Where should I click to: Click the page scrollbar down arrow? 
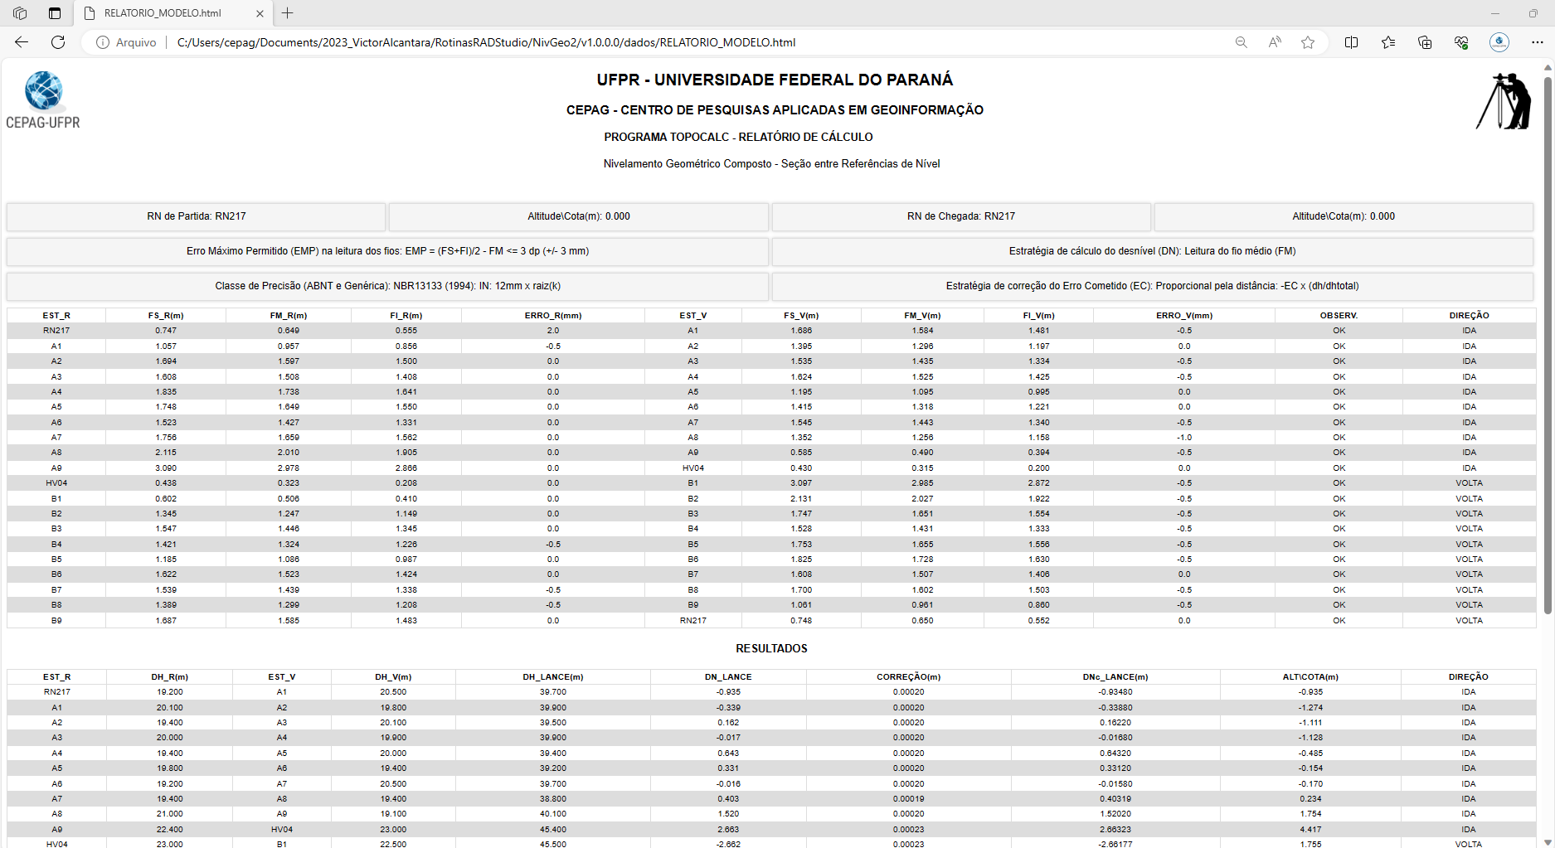pos(1548,841)
